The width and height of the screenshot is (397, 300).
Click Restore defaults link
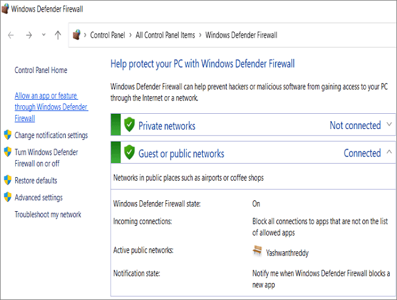[x=36, y=181]
